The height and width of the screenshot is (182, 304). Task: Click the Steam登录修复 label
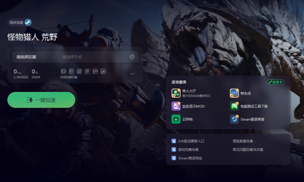coord(252,119)
